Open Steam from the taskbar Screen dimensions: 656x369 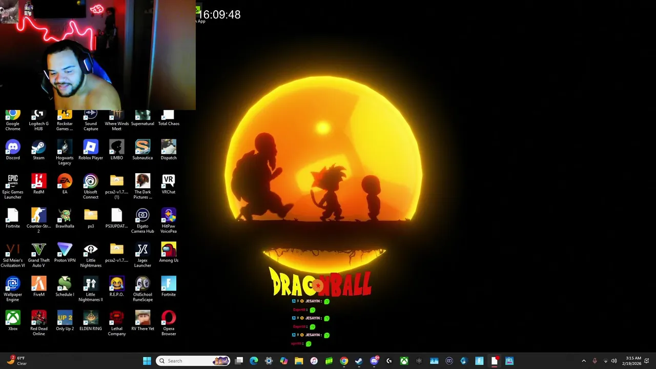click(x=359, y=361)
